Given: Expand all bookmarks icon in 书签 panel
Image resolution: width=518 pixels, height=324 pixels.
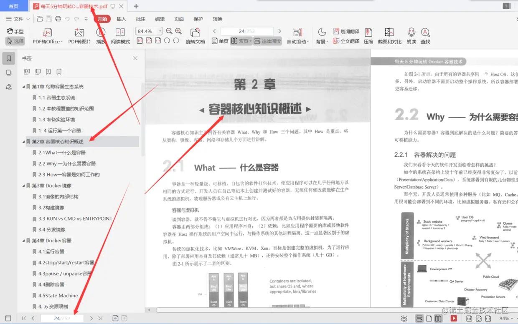Looking at the screenshot, I should (27, 72).
